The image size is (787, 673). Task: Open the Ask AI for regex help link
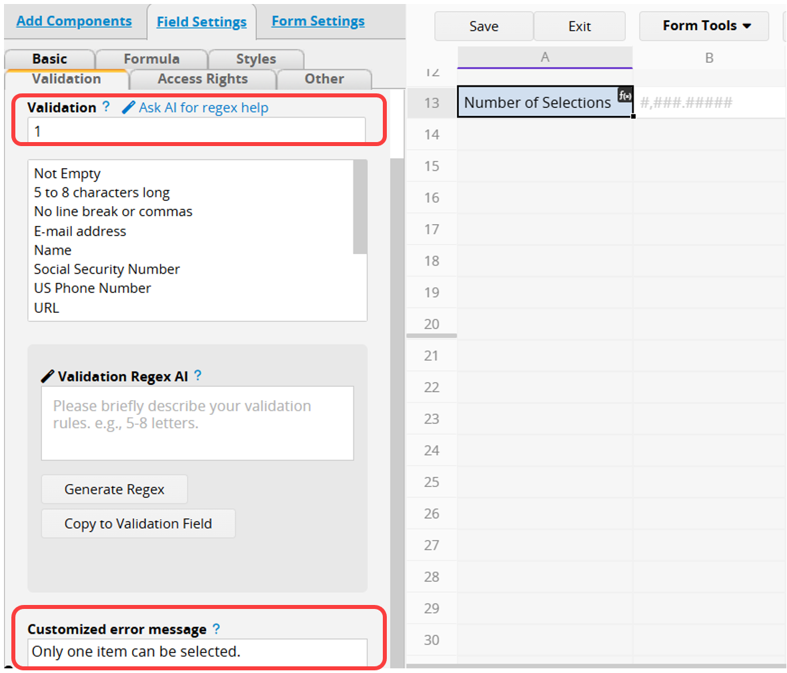point(203,108)
